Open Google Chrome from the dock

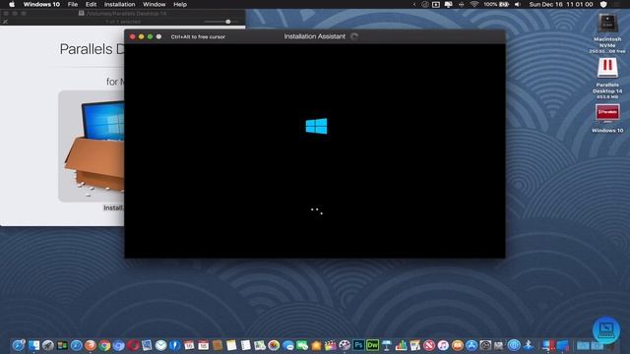click(104, 345)
